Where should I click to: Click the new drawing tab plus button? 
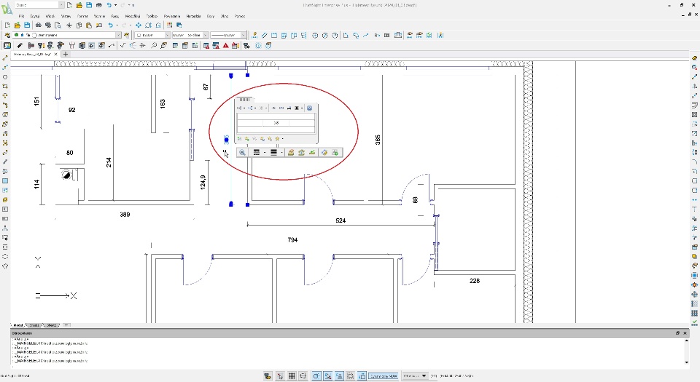click(66, 55)
